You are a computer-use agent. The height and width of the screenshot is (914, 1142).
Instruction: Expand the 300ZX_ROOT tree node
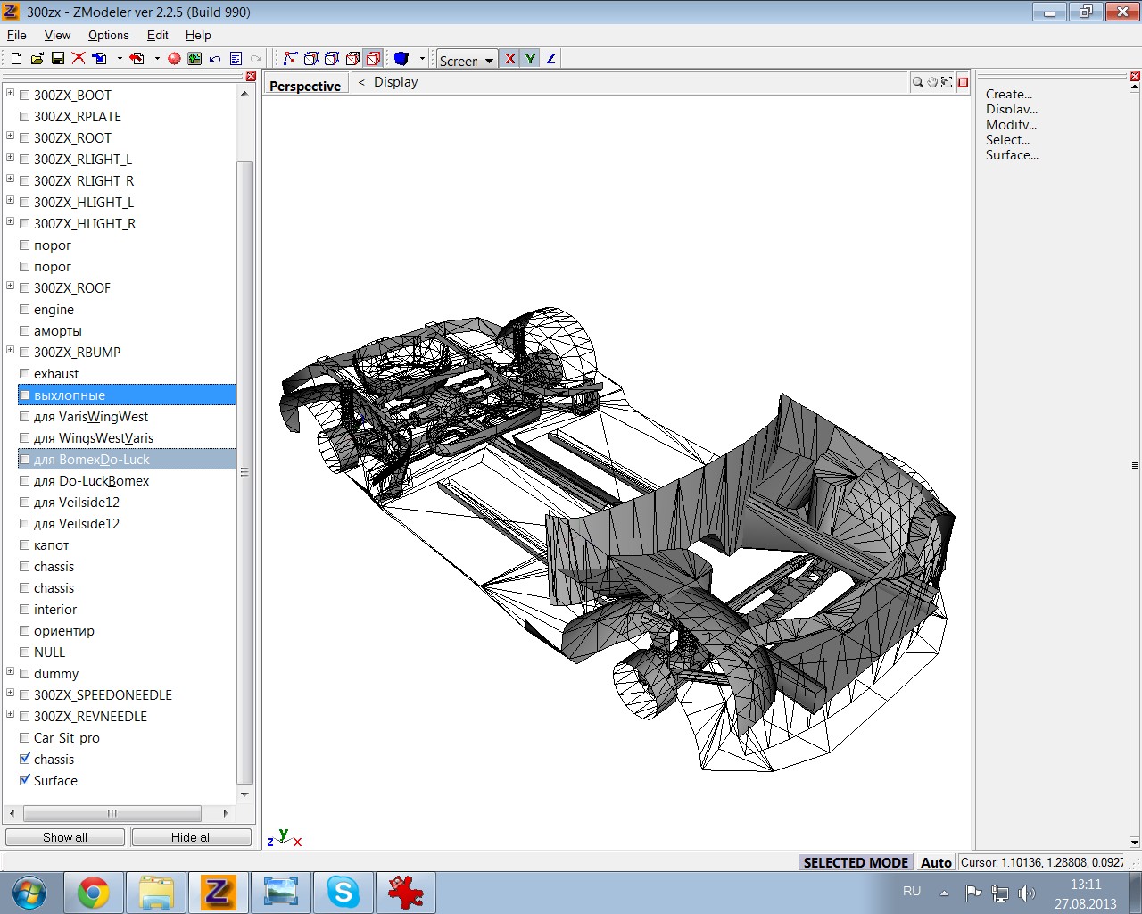click(x=10, y=136)
